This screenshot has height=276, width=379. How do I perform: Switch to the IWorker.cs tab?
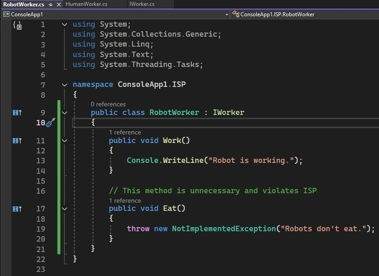point(142,4)
